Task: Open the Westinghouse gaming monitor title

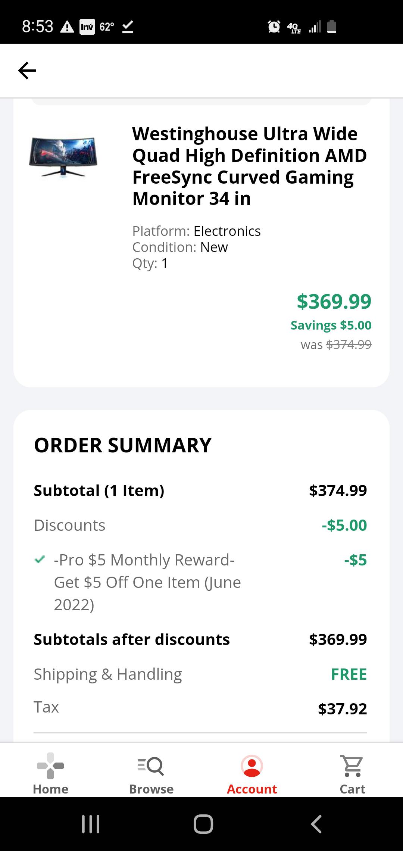Action: 249,166
